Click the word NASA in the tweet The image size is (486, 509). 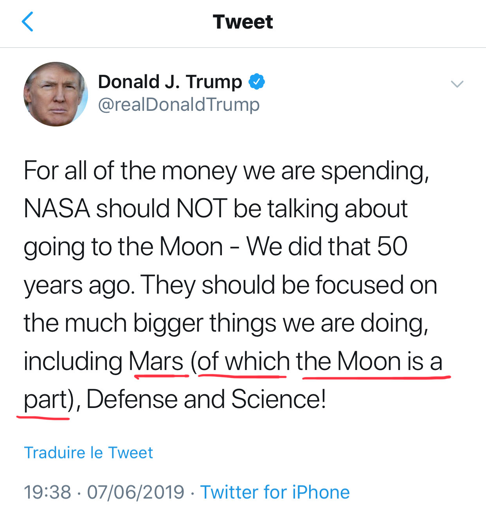point(57,208)
